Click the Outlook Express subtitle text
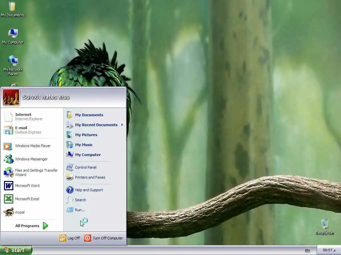The width and height of the screenshot is (341, 255). 28,132
